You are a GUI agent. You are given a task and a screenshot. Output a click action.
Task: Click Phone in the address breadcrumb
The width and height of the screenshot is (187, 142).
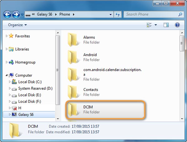coord(64,14)
